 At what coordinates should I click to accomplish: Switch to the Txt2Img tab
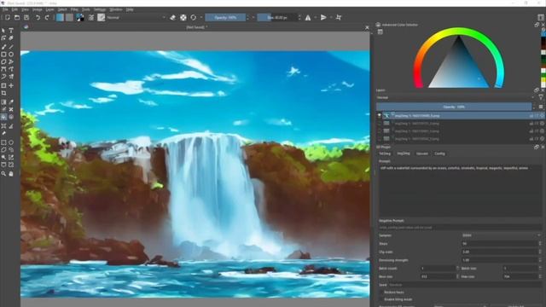pos(385,153)
